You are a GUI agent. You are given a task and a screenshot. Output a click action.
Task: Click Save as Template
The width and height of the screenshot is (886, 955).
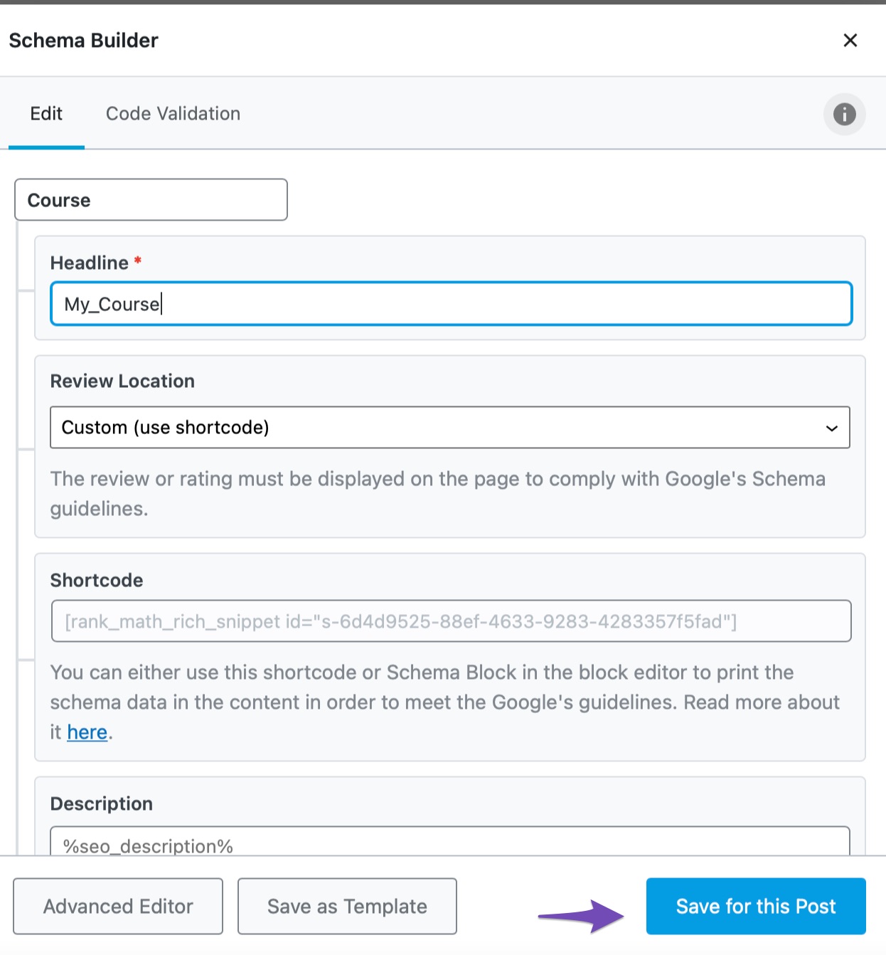(x=347, y=906)
